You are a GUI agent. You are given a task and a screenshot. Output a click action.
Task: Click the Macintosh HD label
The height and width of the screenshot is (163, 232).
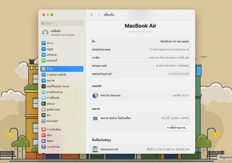coord(109,149)
